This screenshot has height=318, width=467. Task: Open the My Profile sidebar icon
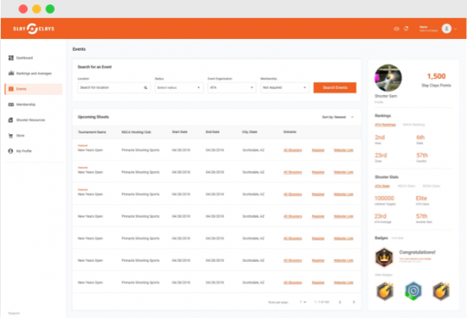click(10, 151)
